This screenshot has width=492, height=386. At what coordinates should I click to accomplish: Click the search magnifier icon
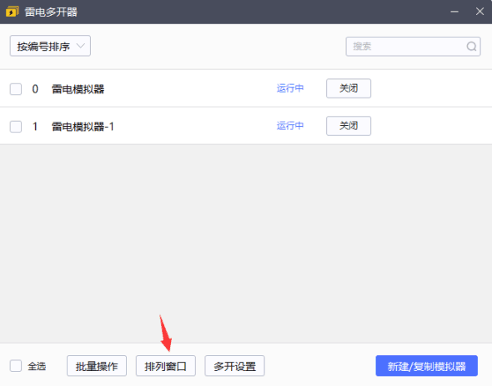471,47
